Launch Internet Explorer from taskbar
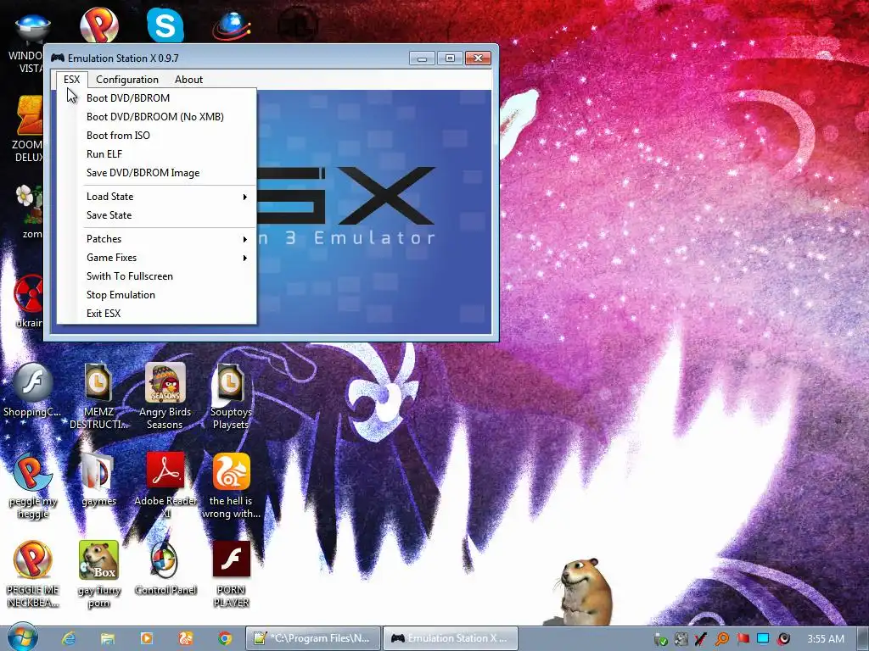The width and height of the screenshot is (869, 651). (x=69, y=638)
